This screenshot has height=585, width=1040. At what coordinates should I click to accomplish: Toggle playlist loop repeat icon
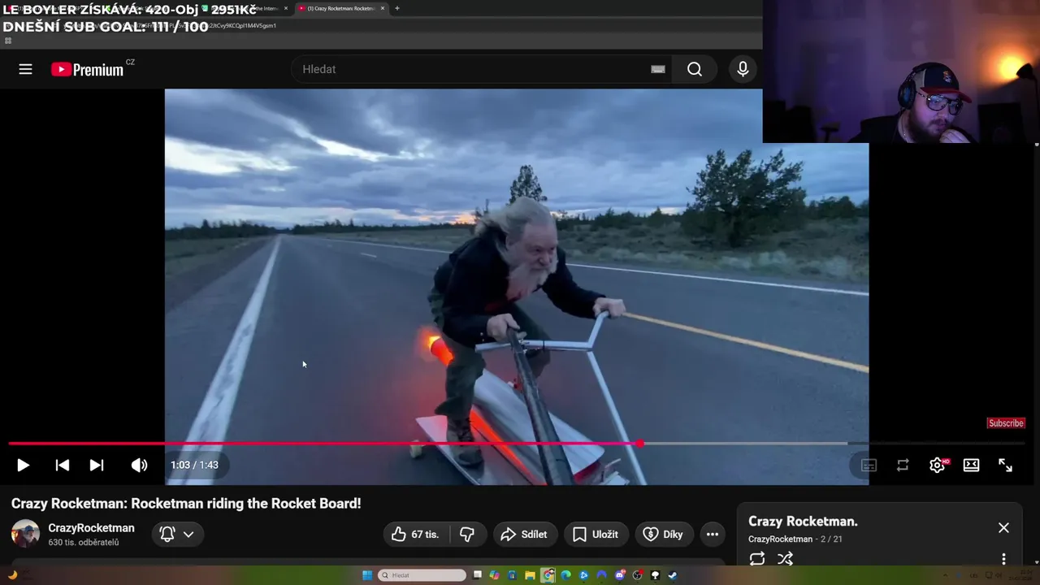[x=757, y=558]
